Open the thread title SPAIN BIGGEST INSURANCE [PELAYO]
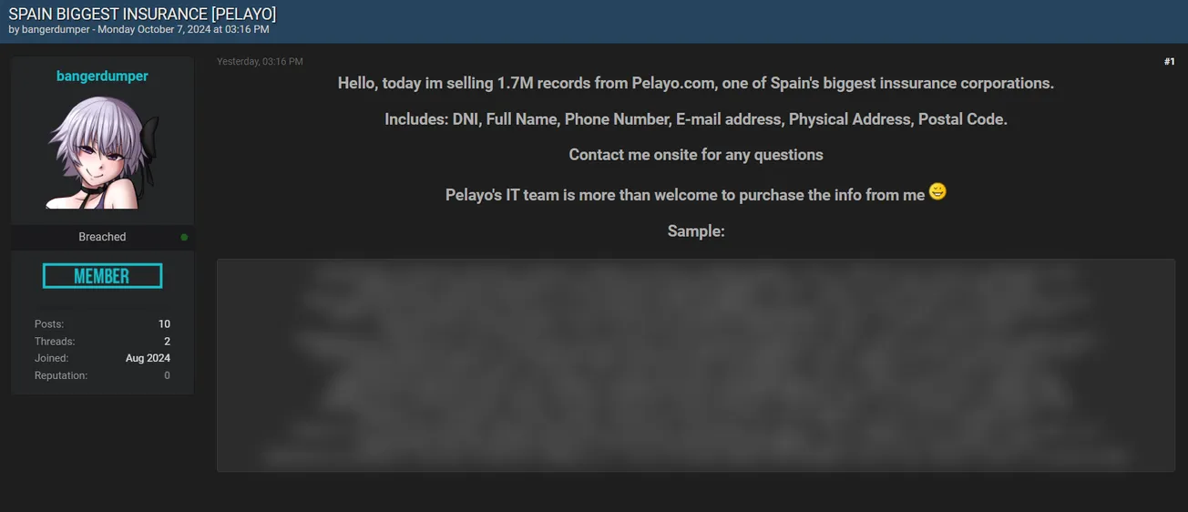 pos(142,14)
